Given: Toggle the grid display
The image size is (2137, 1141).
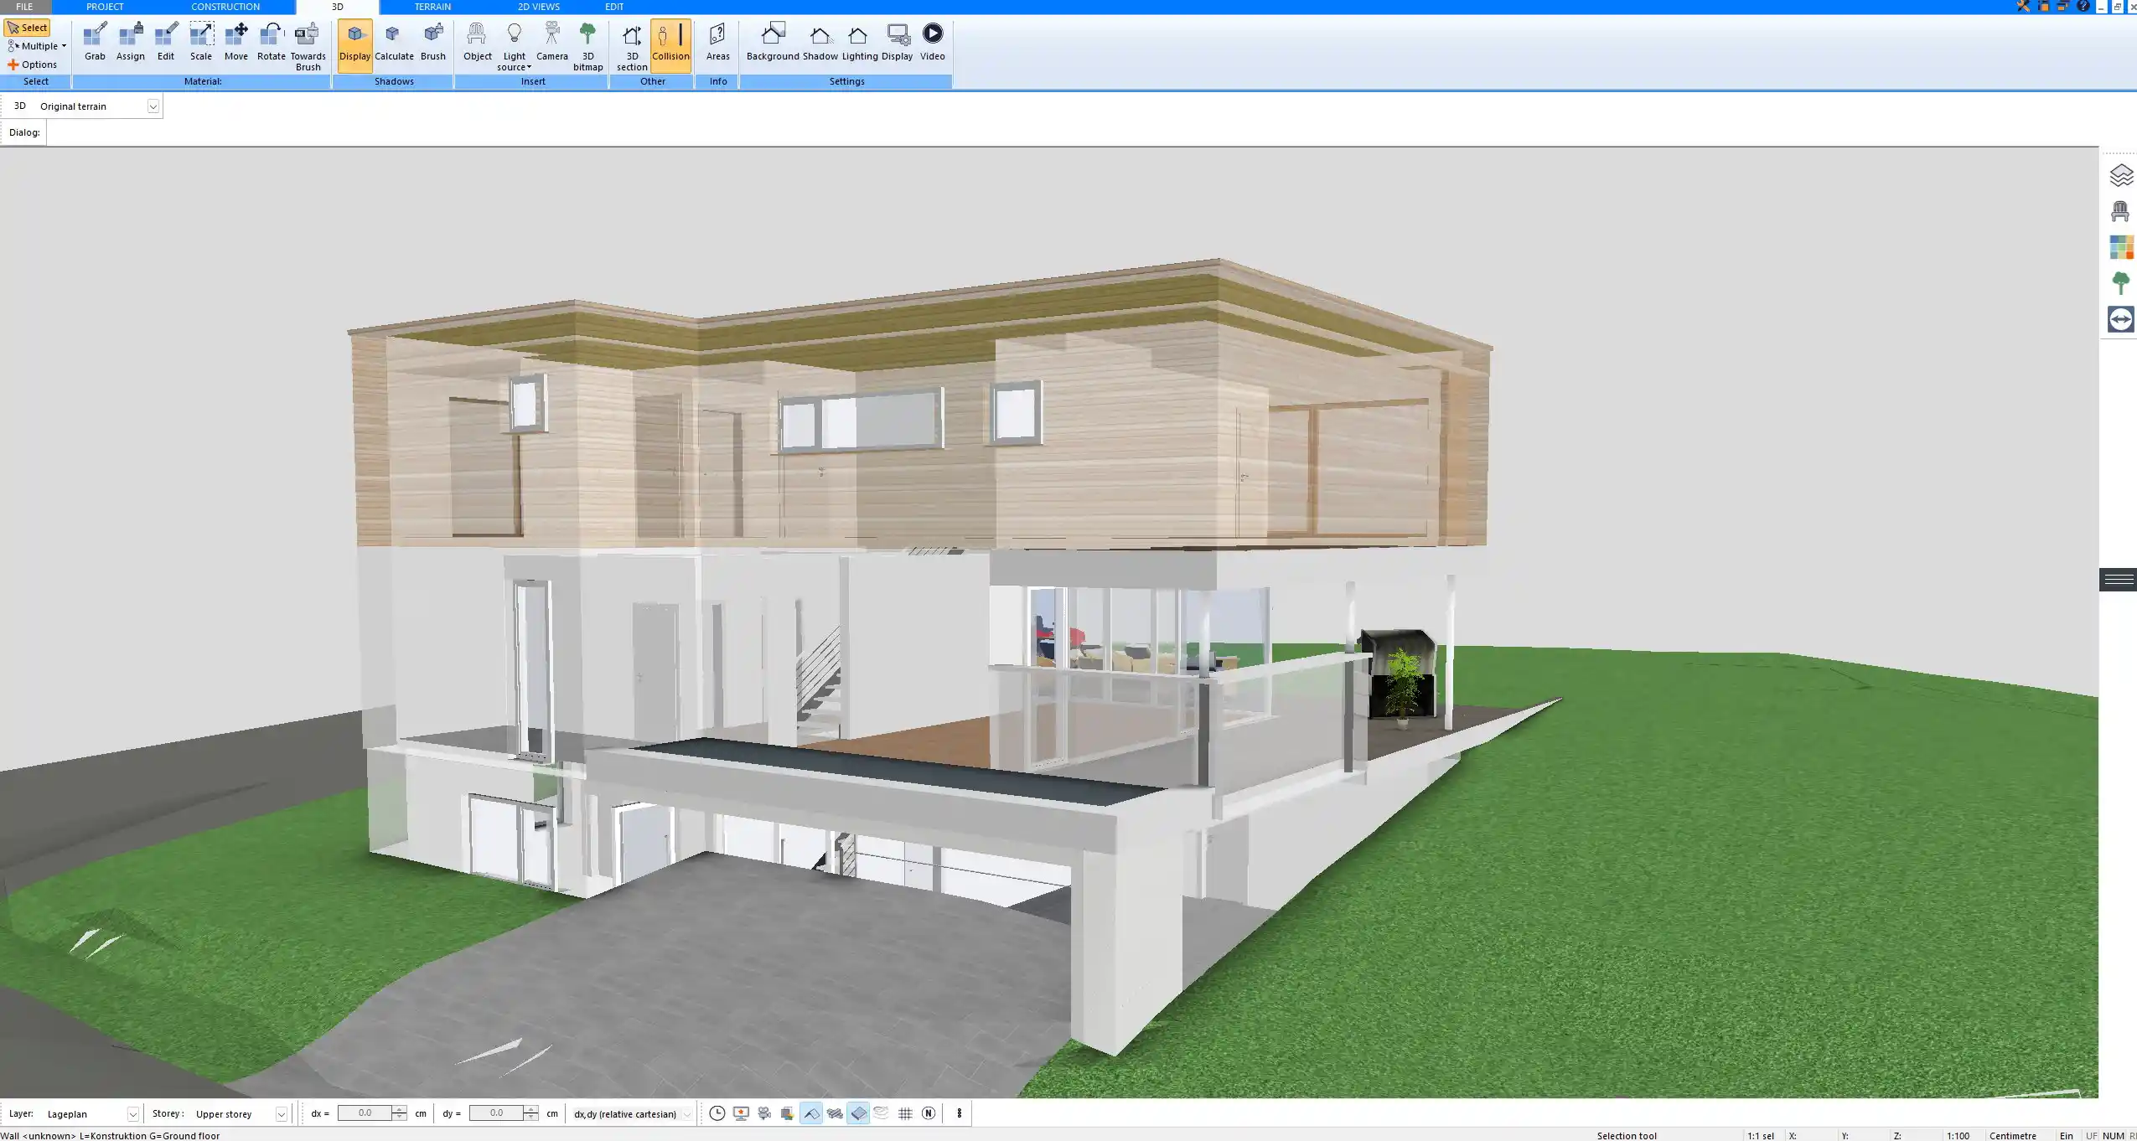Looking at the screenshot, I should (905, 1113).
